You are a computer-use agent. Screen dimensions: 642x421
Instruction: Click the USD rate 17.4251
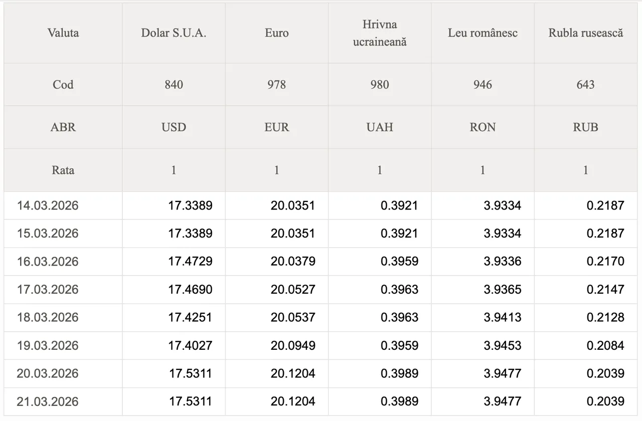(190, 318)
